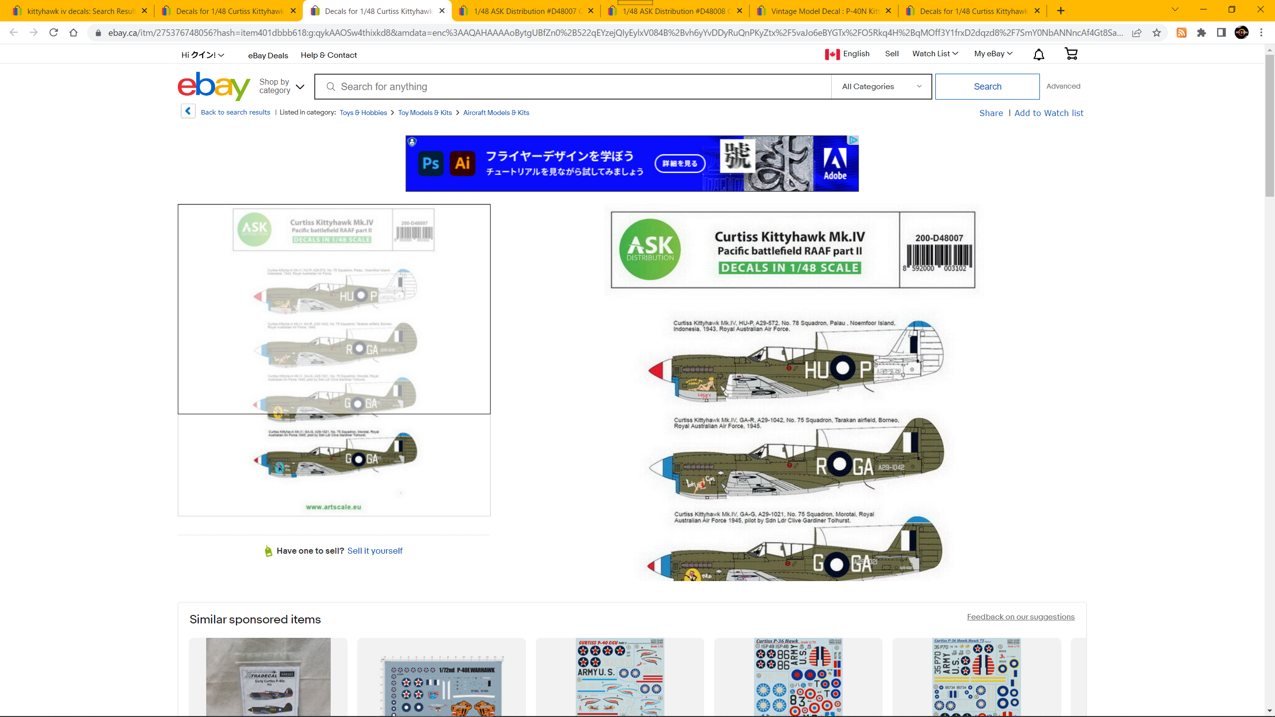Open the Curtiss P-36 Hawk 1/72 sponsored item

pos(798,677)
